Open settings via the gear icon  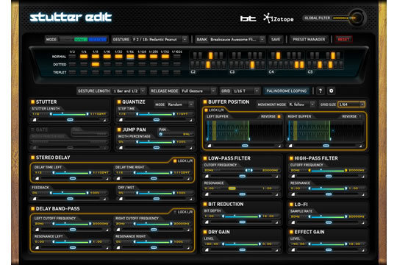point(331,91)
